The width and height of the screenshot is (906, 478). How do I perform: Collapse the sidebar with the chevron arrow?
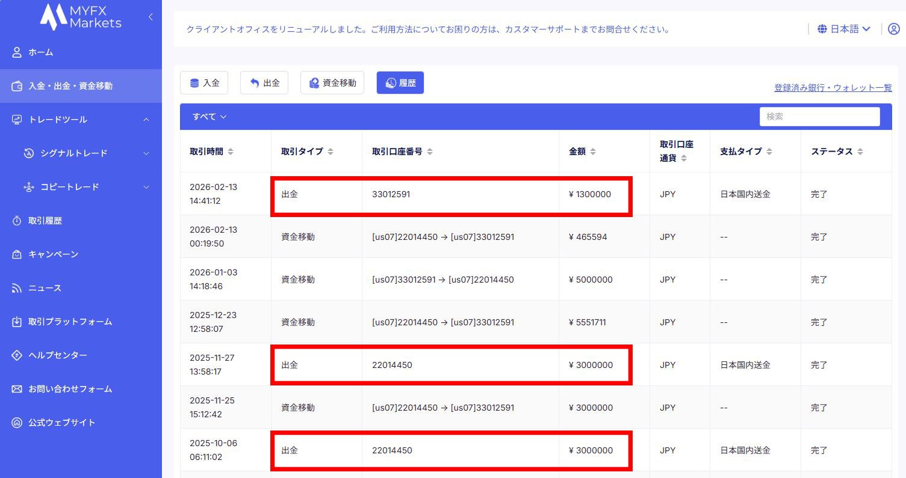coord(150,17)
